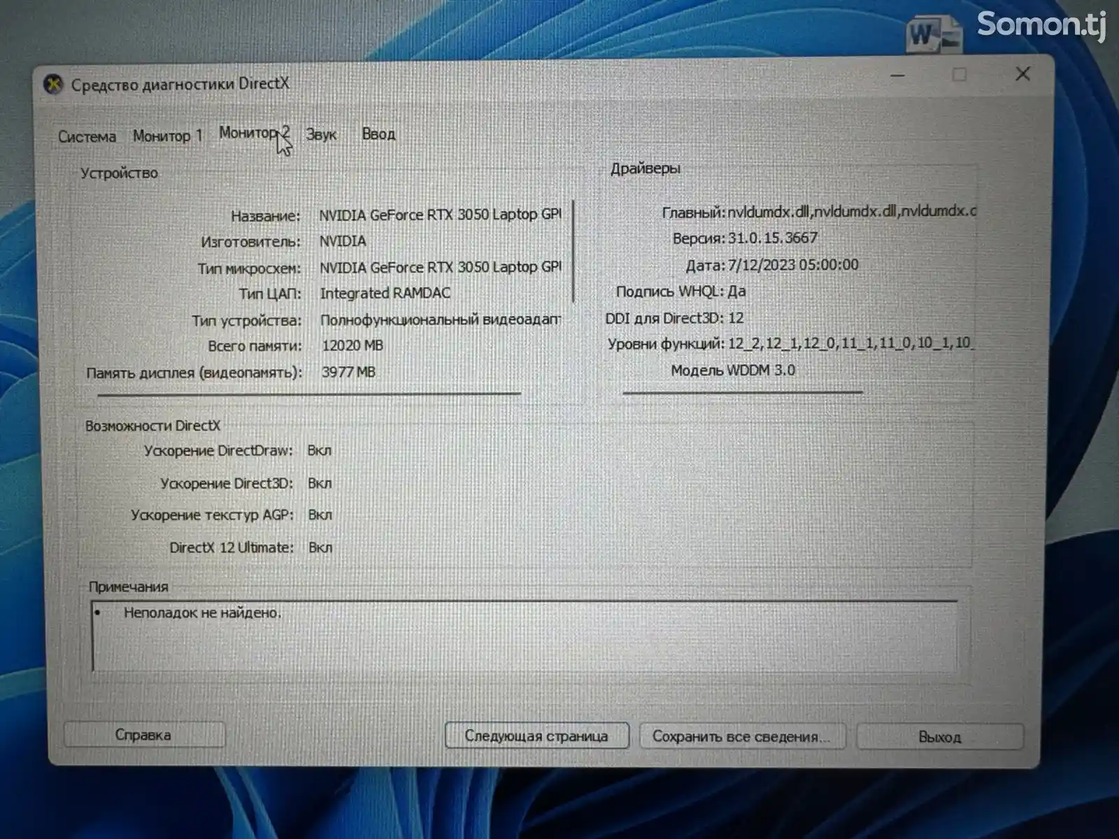Open the Звук tab
The height and width of the screenshot is (839, 1119).
(x=321, y=134)
